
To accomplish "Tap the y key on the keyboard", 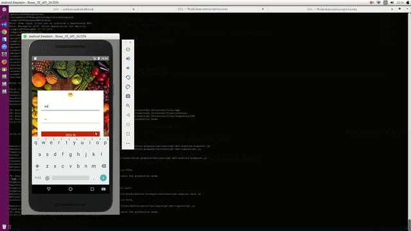I will click(x=74, y=142).
